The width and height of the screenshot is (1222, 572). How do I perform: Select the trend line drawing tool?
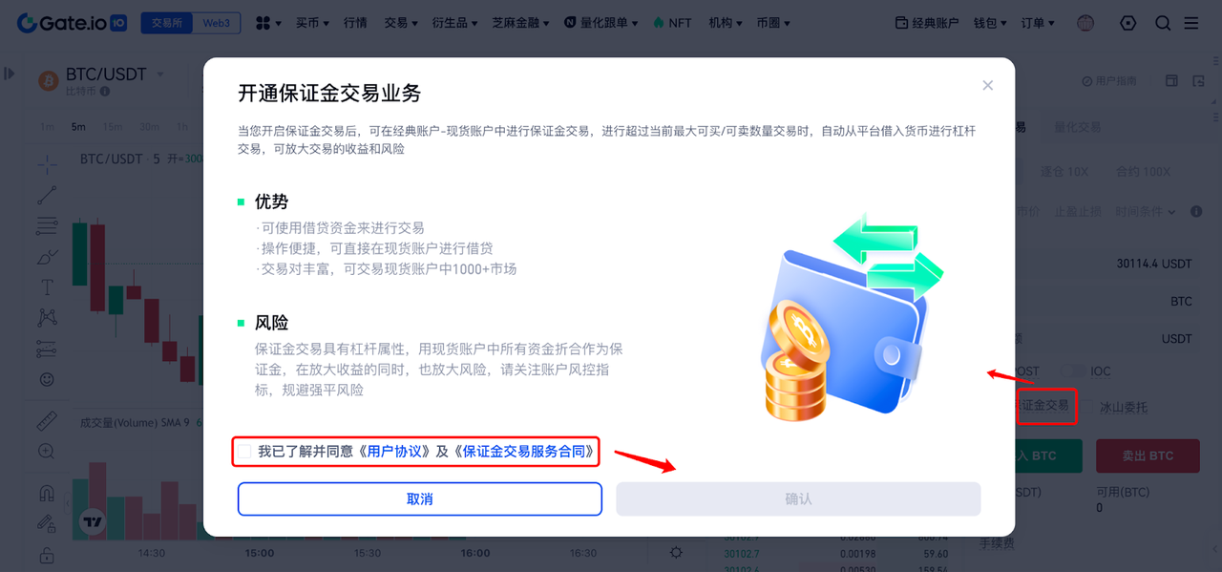point(47,195)
